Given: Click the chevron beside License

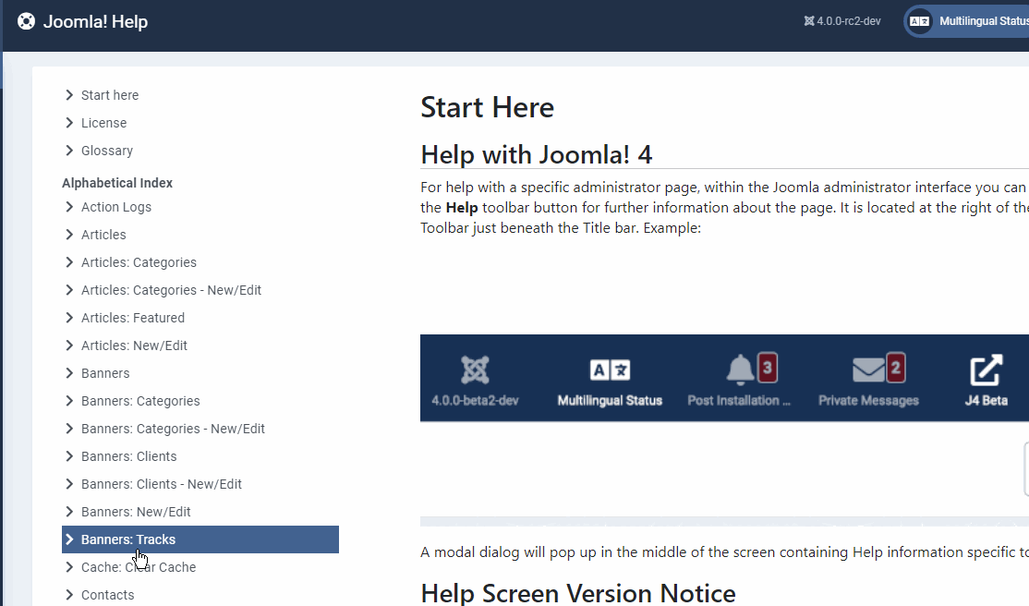Looking at the screenshot, I should click(x=69, y=123).
